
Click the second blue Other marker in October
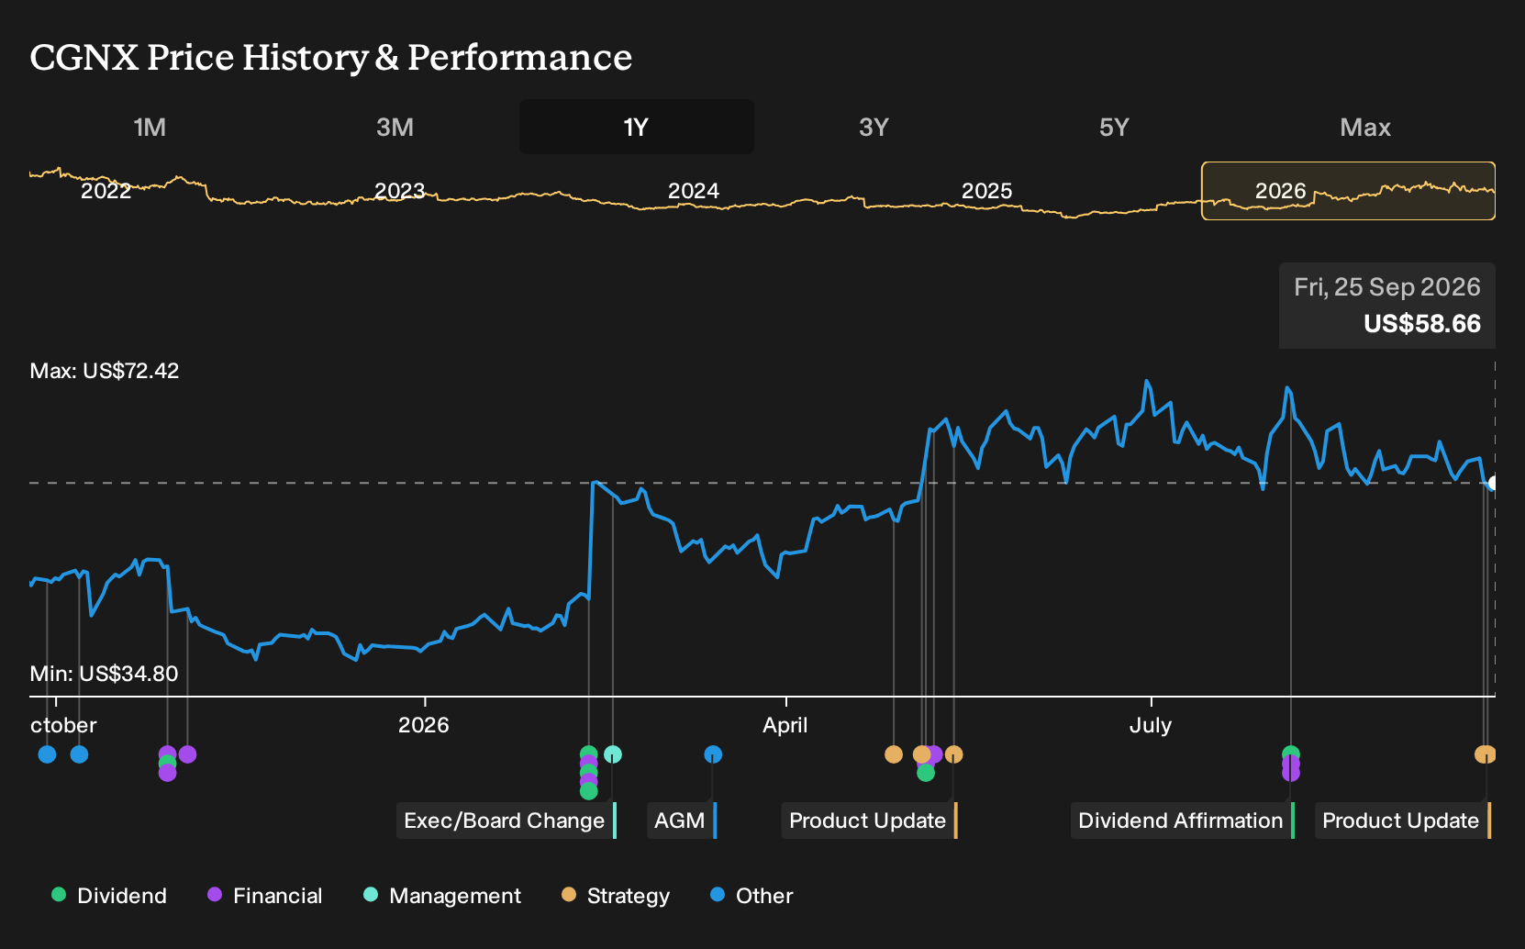click(x=79, y=754)
